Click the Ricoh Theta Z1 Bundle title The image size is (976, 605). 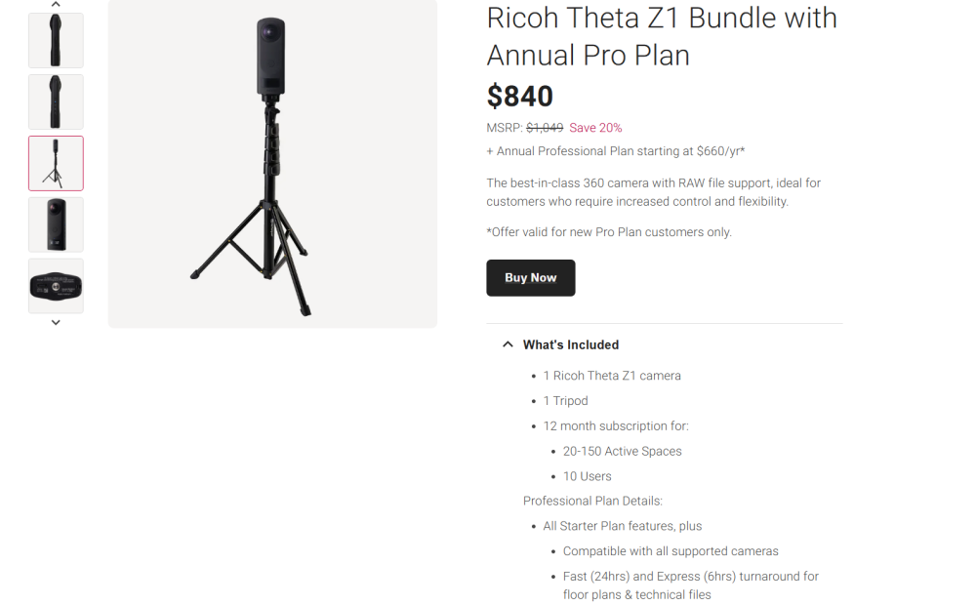tap(662, 36)
